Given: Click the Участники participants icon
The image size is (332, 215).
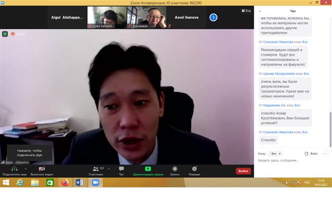Looking at the screenshot, I should click(x=96, y=169).
